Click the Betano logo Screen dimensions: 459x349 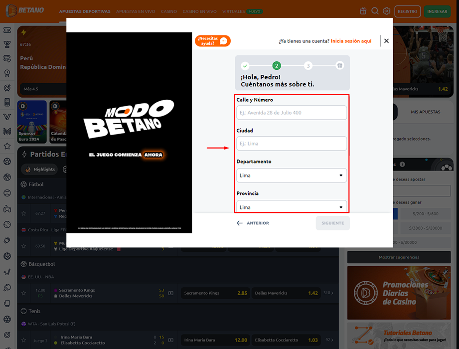[25, 10]
